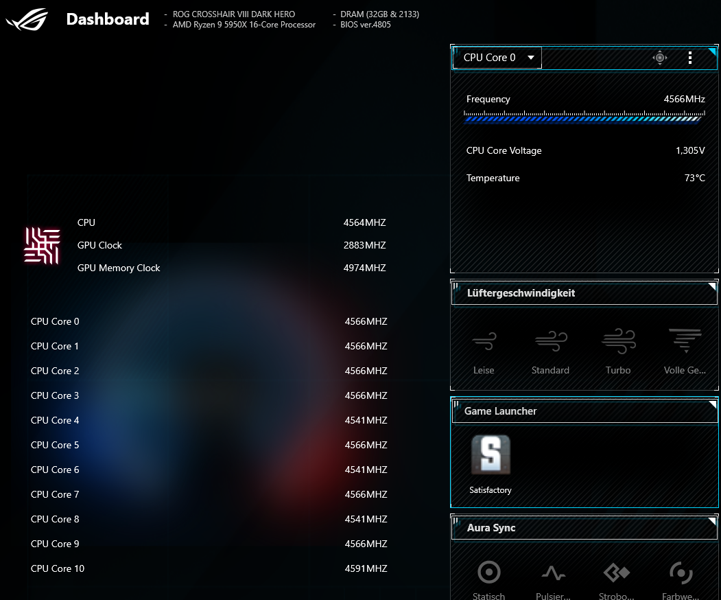Click the CPU Core 2 row

[x=209, y=371]
